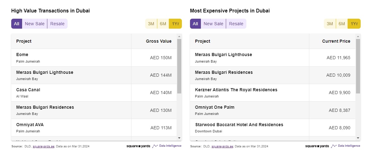Screen dimensions: 375x157
Task: Click scrollbar thumb in High Value Transactions table
Action: click(179, 66)
